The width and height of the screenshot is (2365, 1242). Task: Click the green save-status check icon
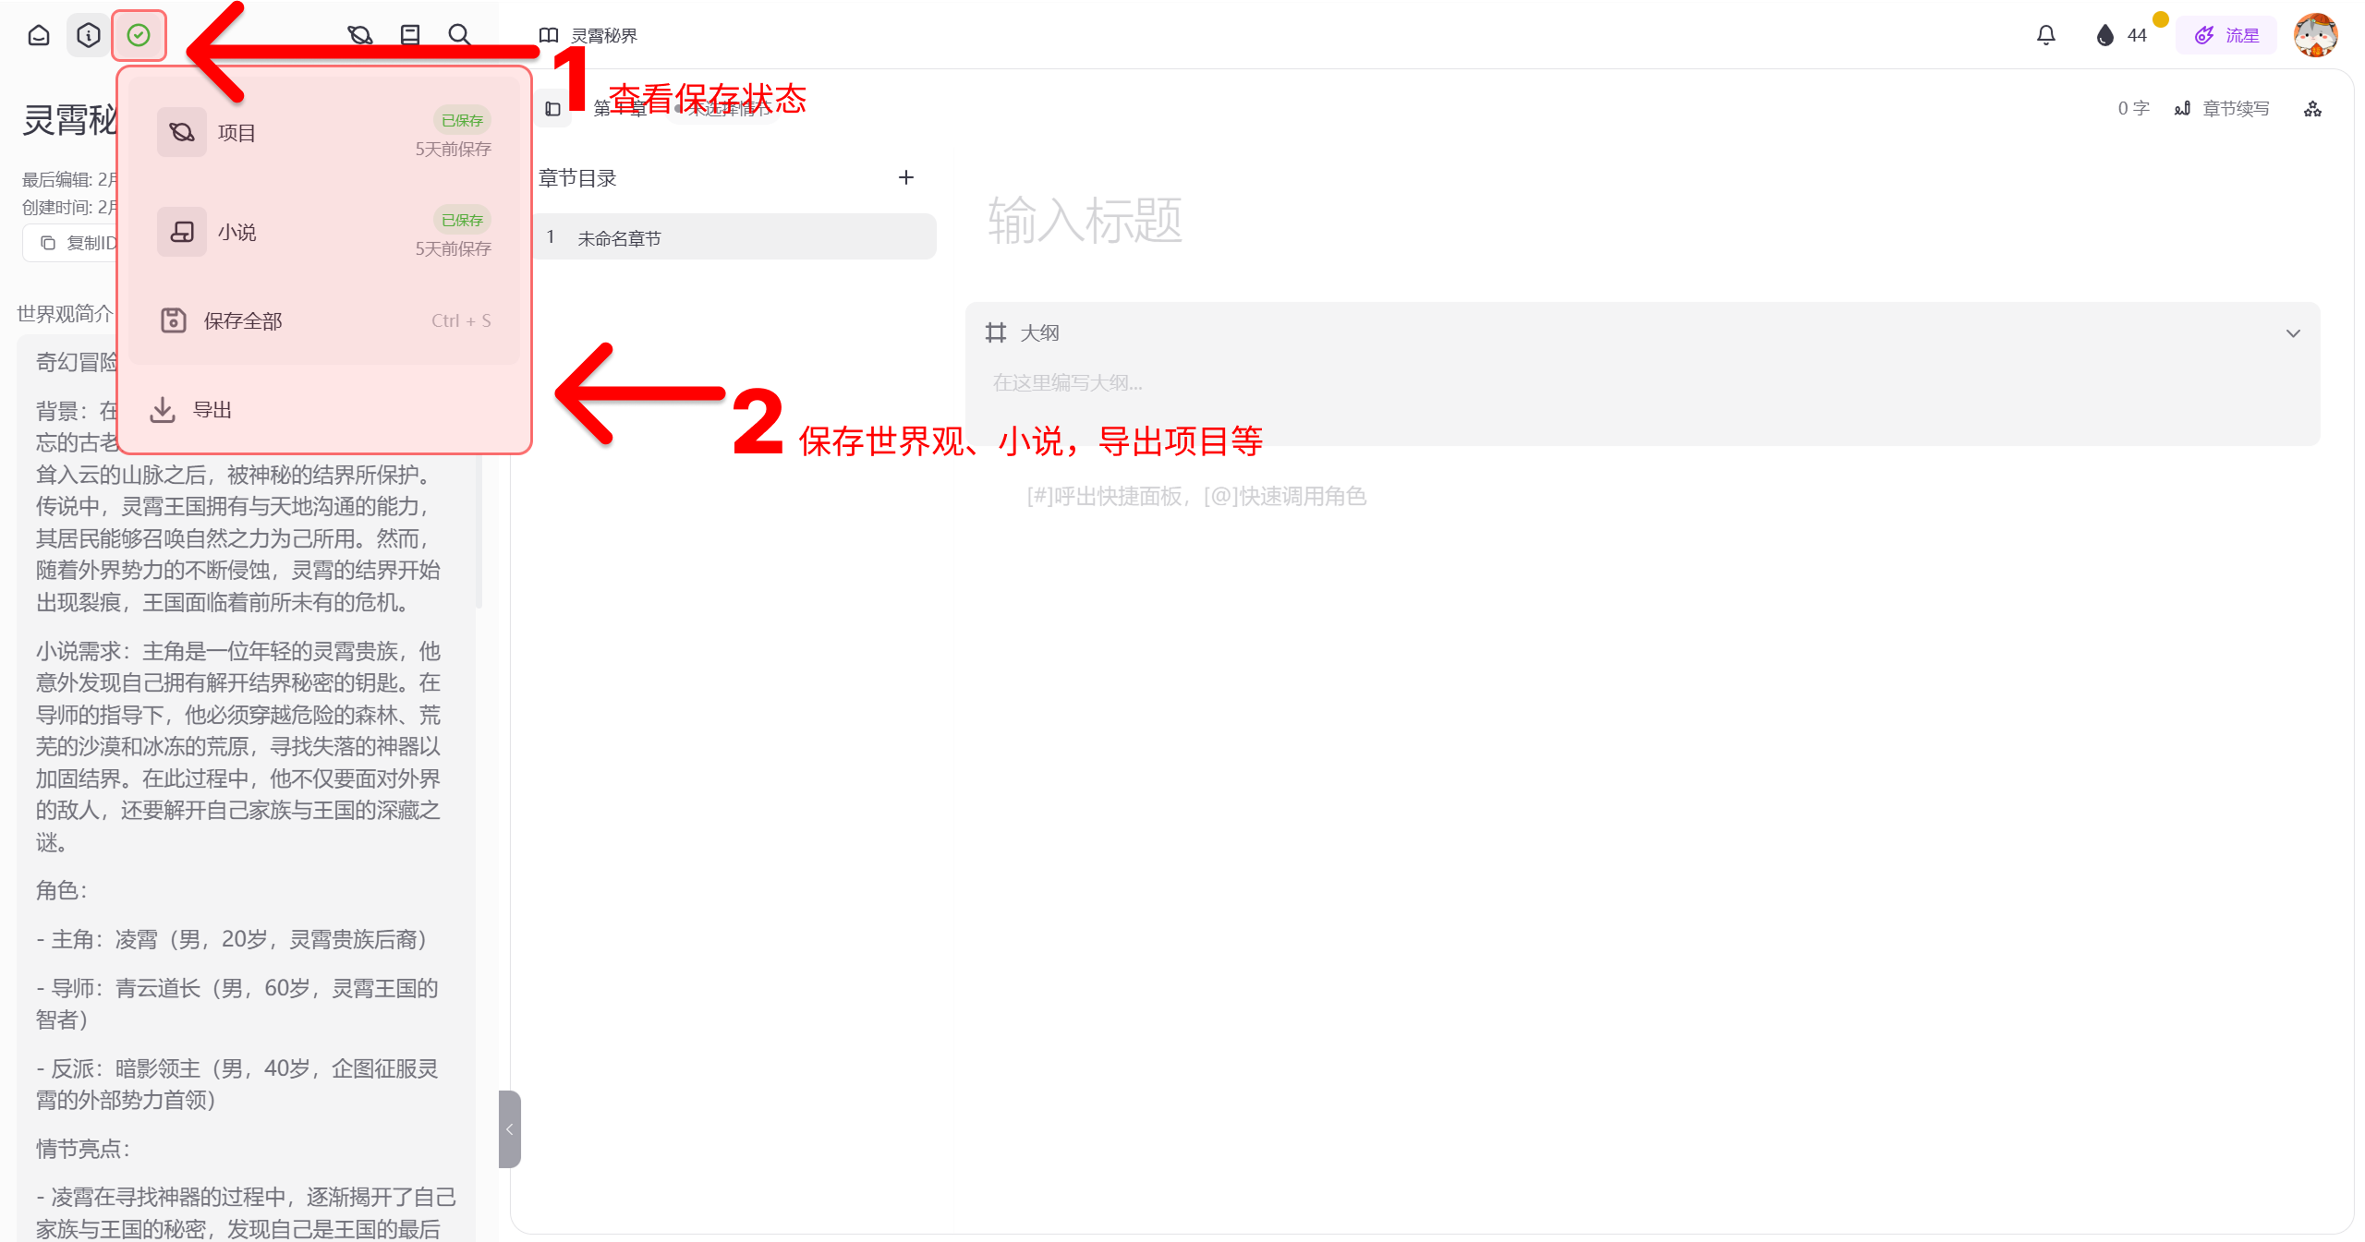pyautogui.click(x=139, y=35)
